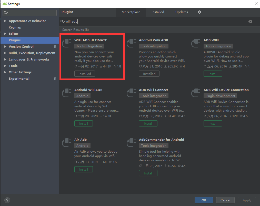Install ADB WiFi Connect plugin
This screenshot has width=260, height=206.
click(148, 124)
